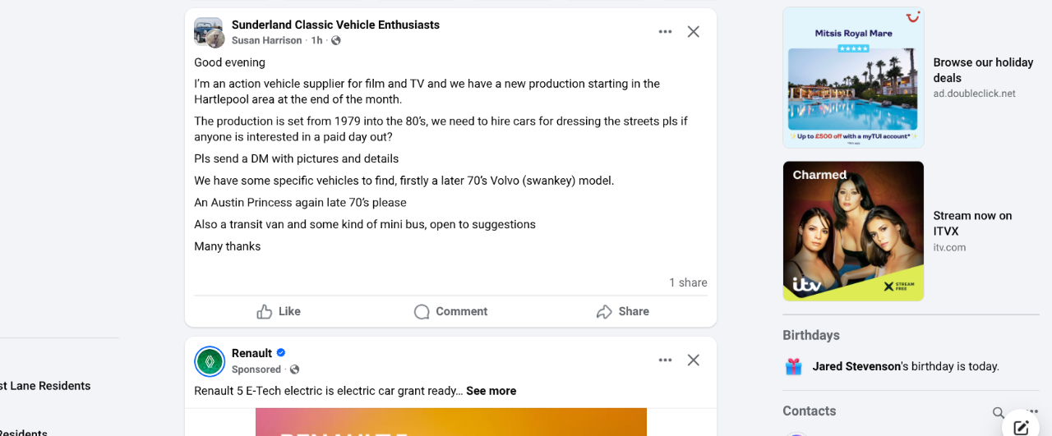Hide the Sunderland Classic Vehicle Enthusiasts post
1052x436 pixels.
[694, 32]
